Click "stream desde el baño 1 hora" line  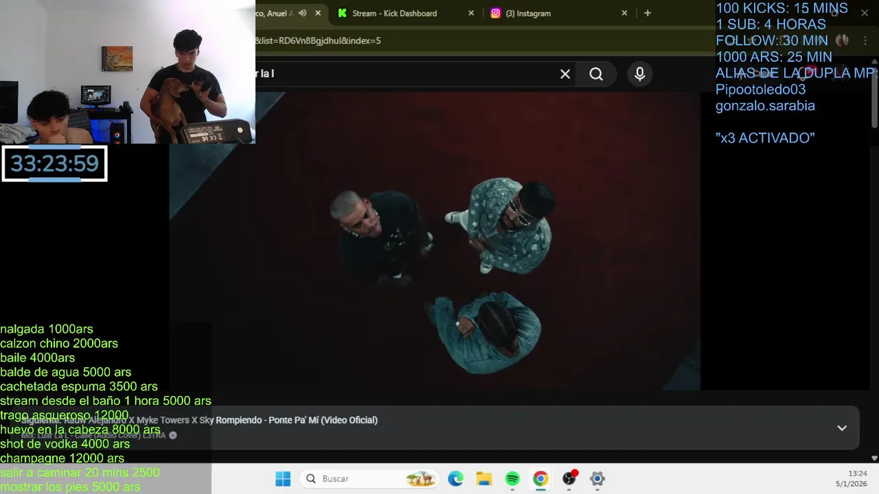click(x=106, y=401)
